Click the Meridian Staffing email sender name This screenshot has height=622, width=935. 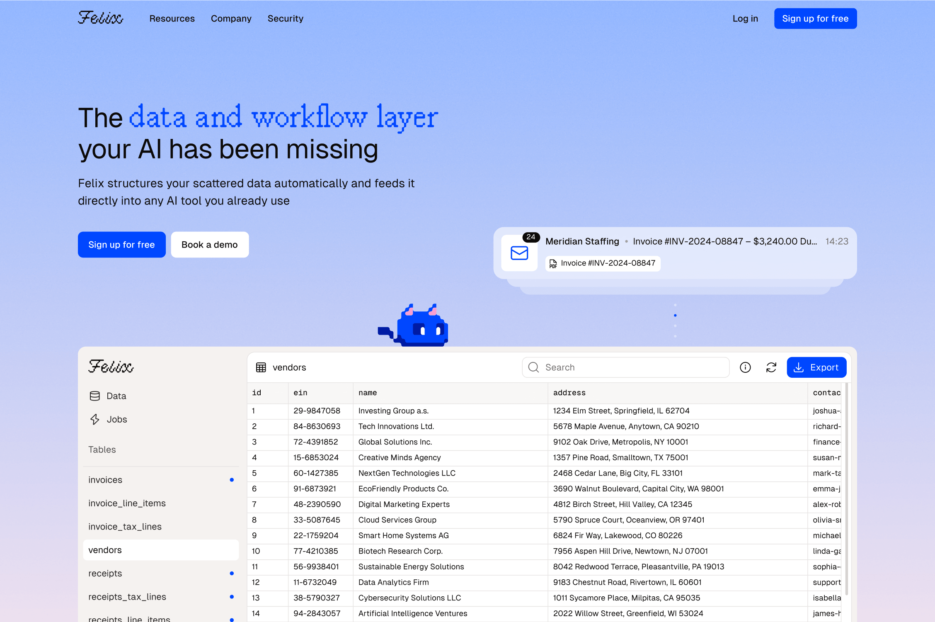point(582,241)
